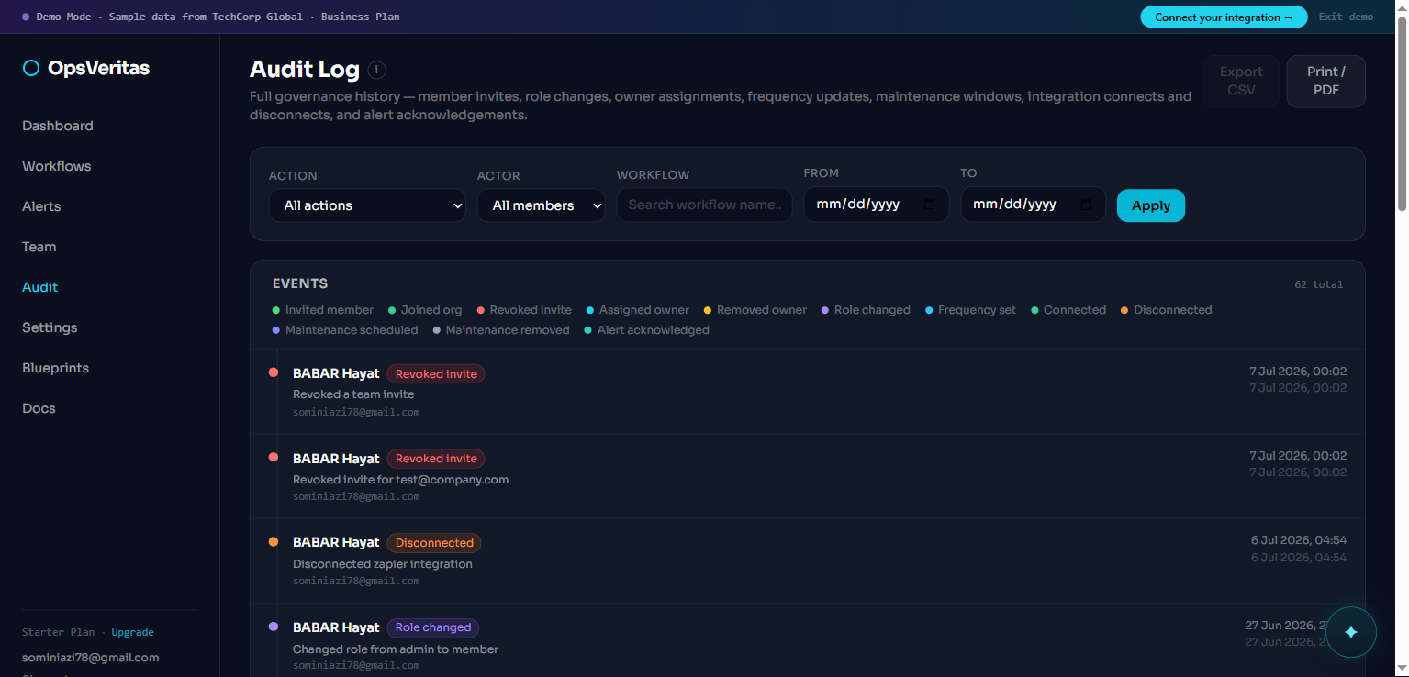Click the TO date input field

point(1034,205)
